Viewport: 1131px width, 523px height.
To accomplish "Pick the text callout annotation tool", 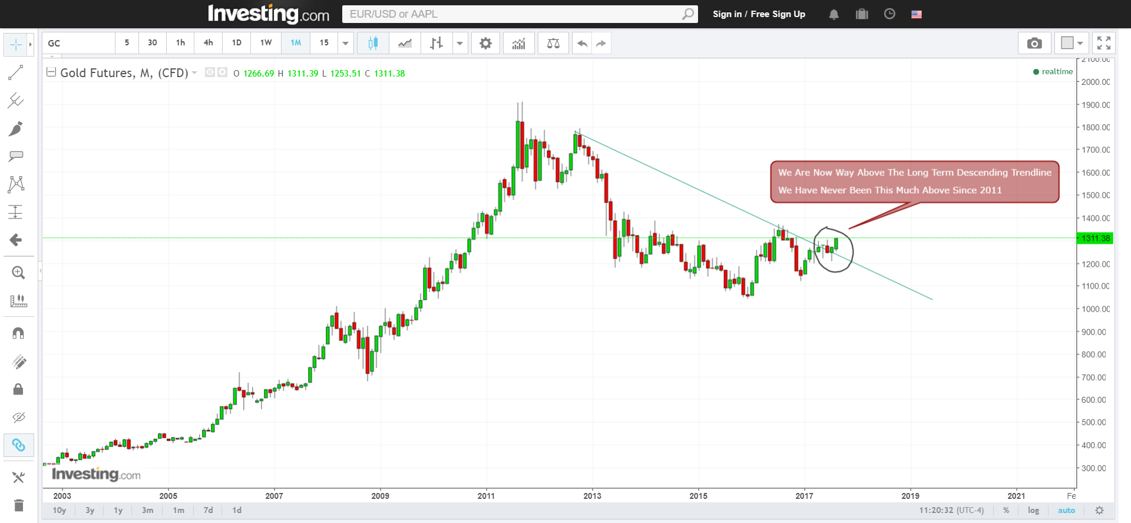I will coord(16,156).
